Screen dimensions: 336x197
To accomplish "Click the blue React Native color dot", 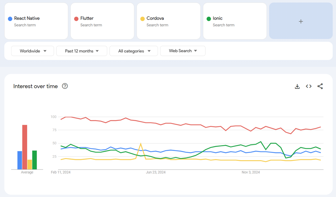I will click(10, 19).
